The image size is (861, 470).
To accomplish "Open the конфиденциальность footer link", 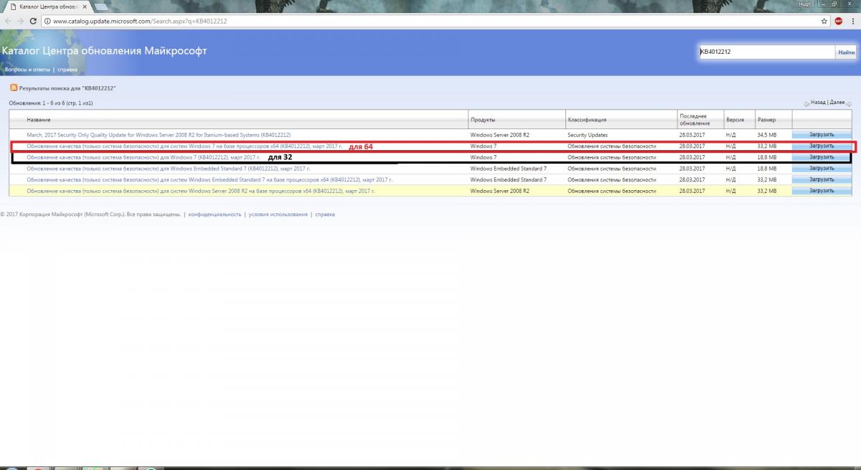I will coord(215,215).
